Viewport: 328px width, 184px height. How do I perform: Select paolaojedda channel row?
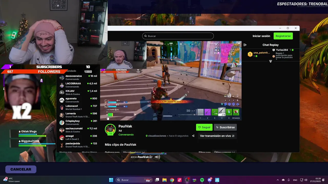point(78,145)
